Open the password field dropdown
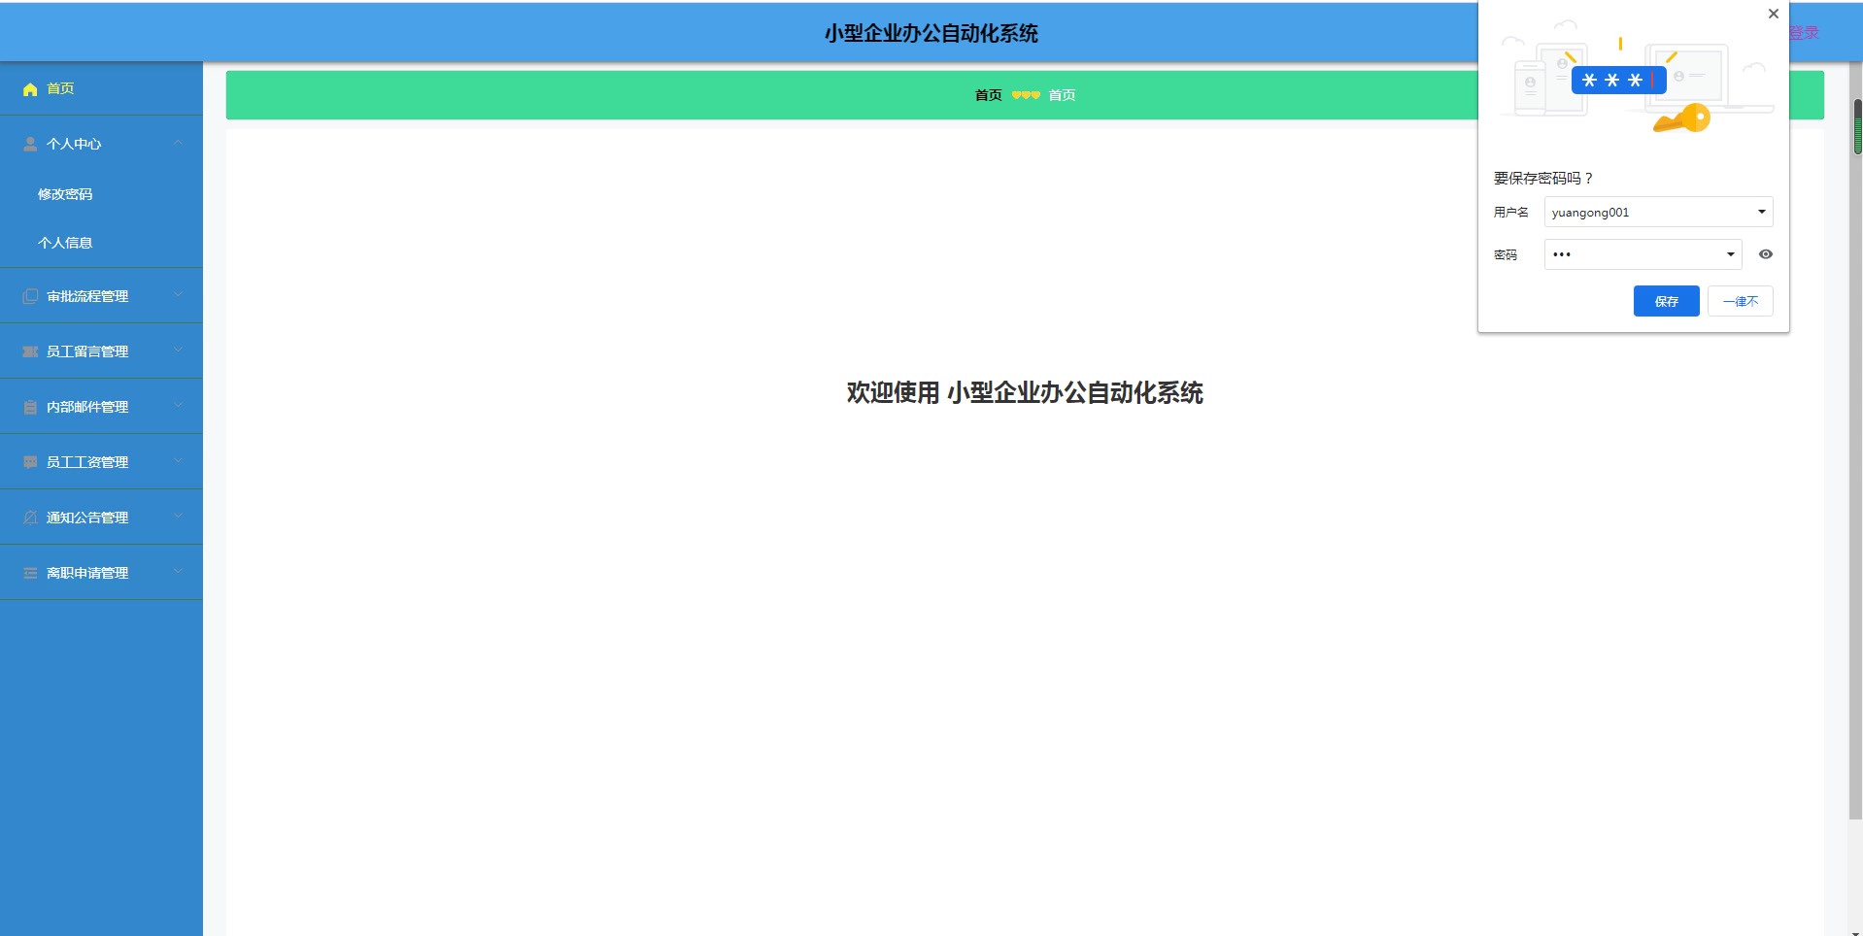 click(1730, 253)
